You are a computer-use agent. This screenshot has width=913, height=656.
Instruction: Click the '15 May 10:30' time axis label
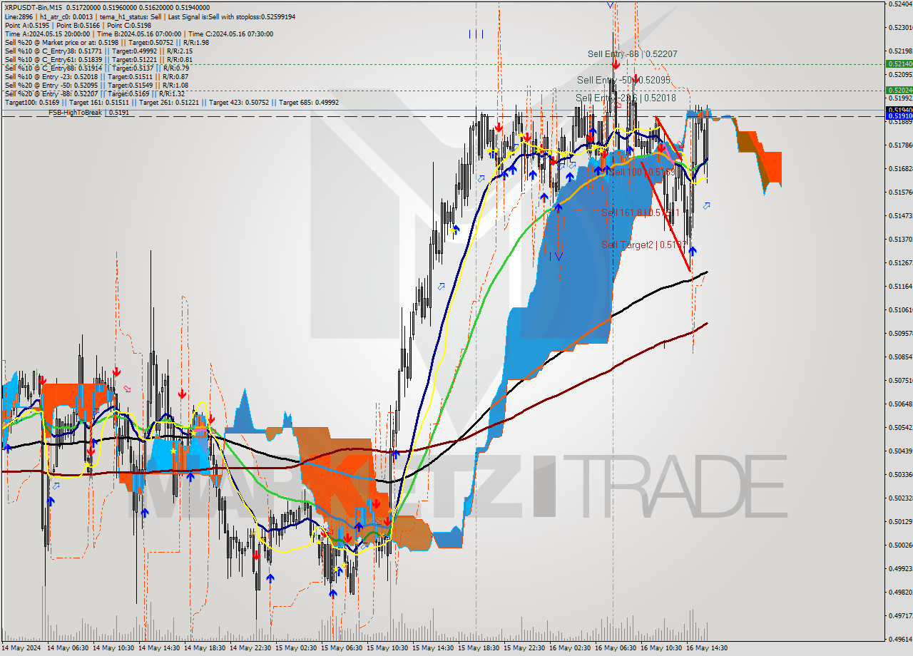click(x=387, y=648)
